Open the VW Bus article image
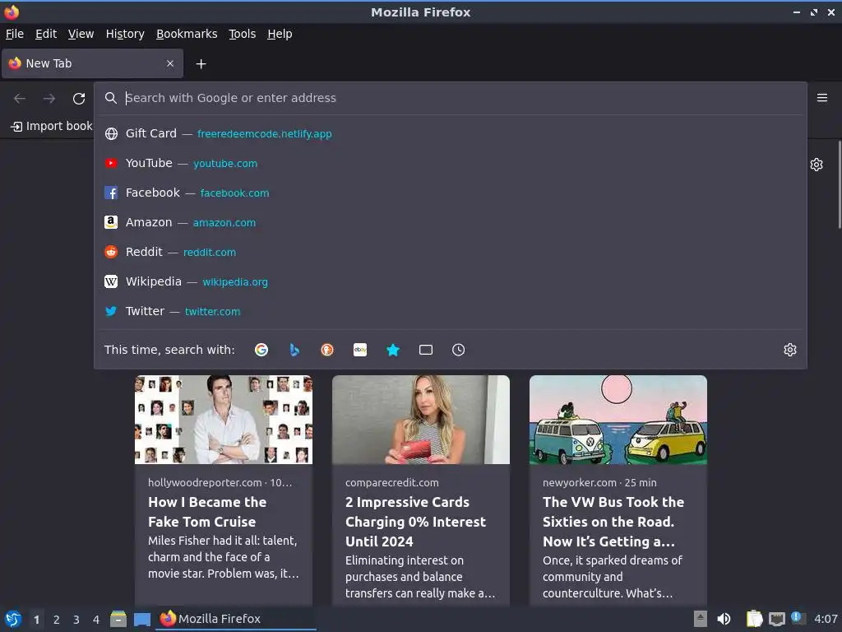Viewport: 842px width, 632px height. (618, 420)
